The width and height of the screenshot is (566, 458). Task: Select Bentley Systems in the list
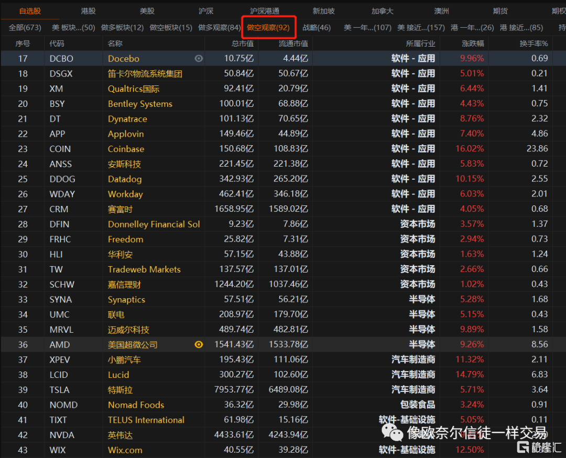tap(140, 104)
